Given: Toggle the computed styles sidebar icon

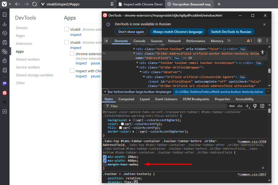Looking at the screenshot, I should (x=262, y=106).
